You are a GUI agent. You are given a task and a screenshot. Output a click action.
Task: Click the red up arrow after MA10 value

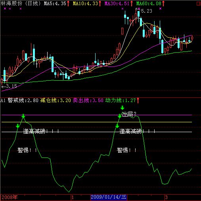(100, 4)
